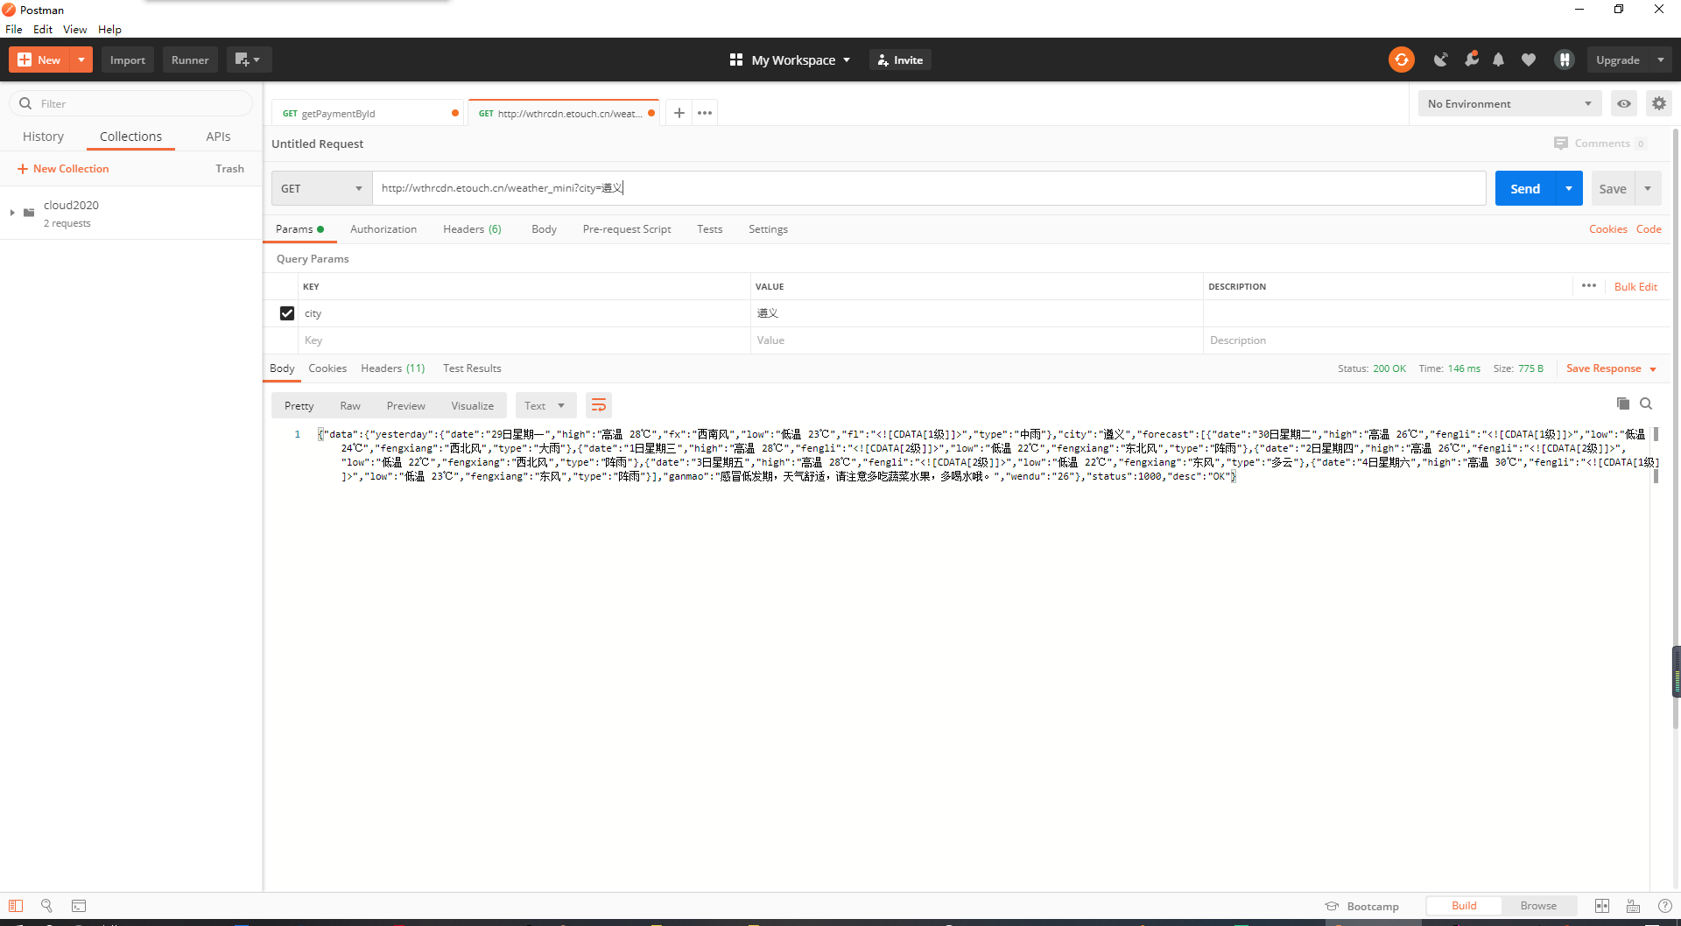Copy response body to clipboard

click(x=1622, y=403)
